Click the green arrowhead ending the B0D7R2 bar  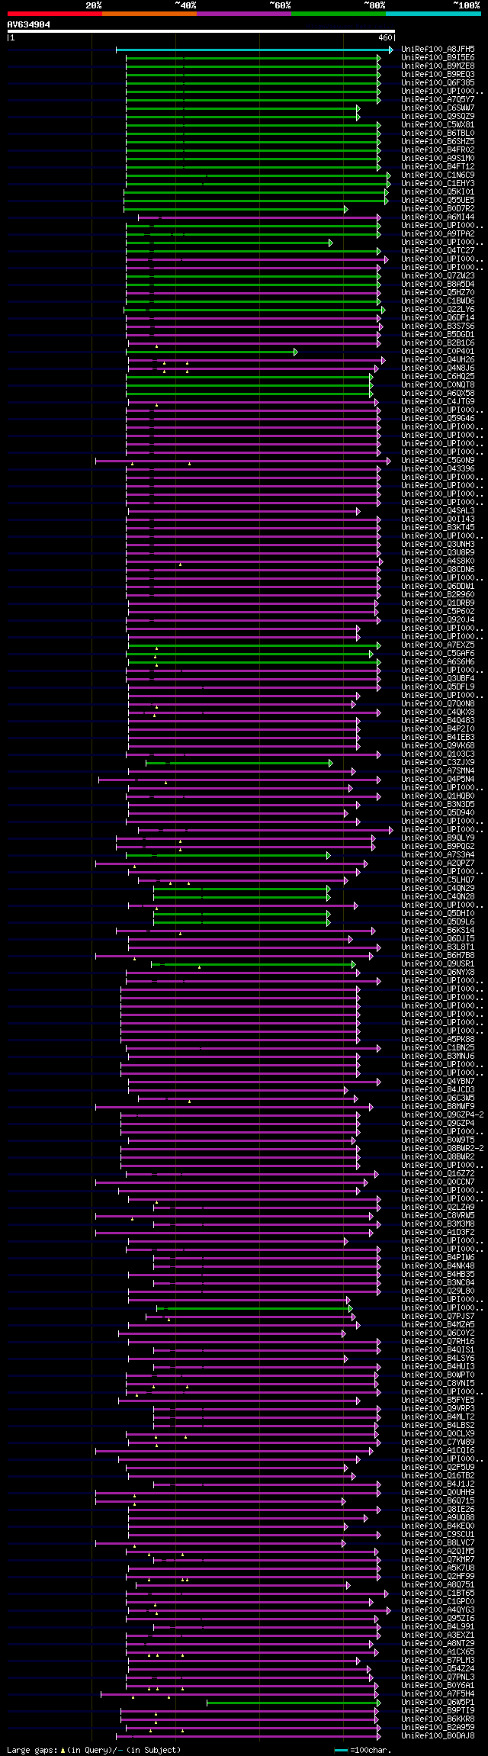point(345,209)
